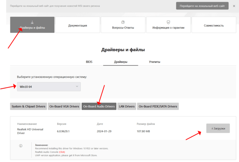This screenshot has height=162, width=239.
Task: Click the Версия column label
Action: pyautogui.click(x=62, y=124)
